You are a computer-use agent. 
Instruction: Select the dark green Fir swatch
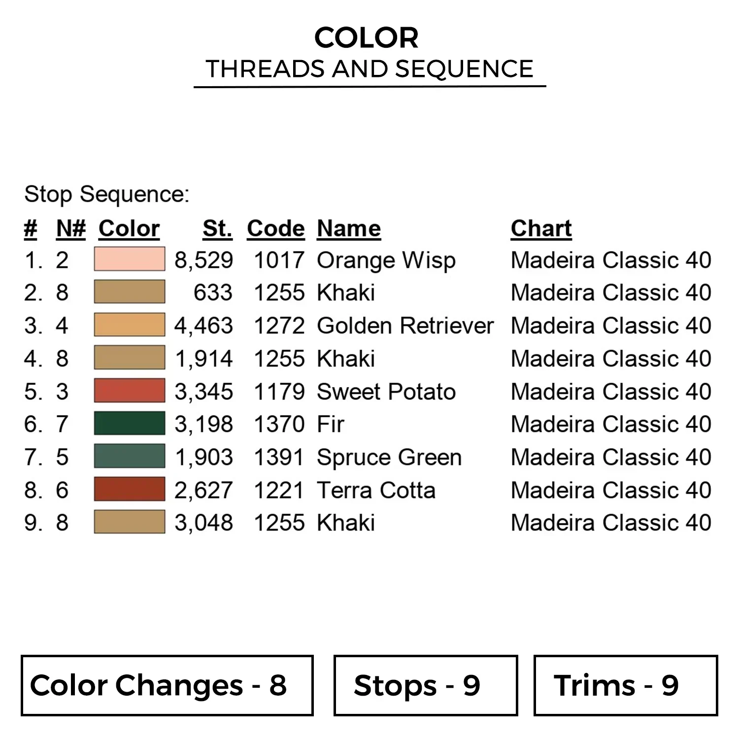pos(129,423)
